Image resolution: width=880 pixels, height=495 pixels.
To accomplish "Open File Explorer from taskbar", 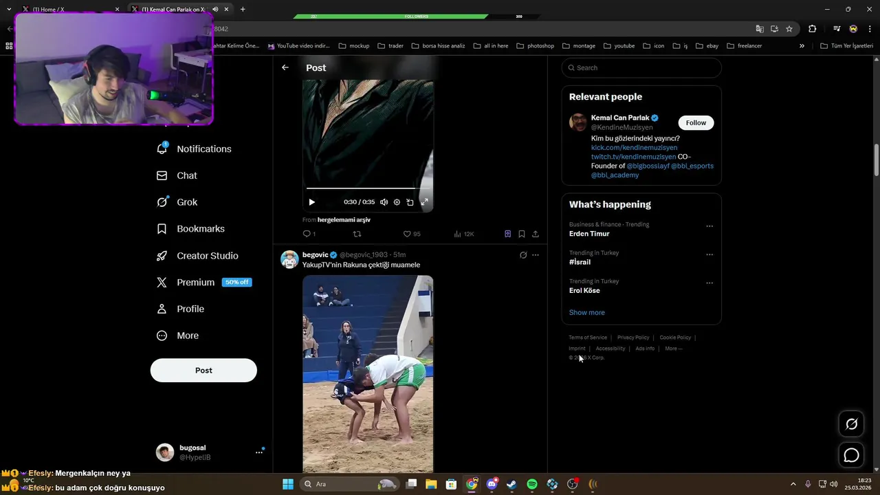I will click(431, 484).
